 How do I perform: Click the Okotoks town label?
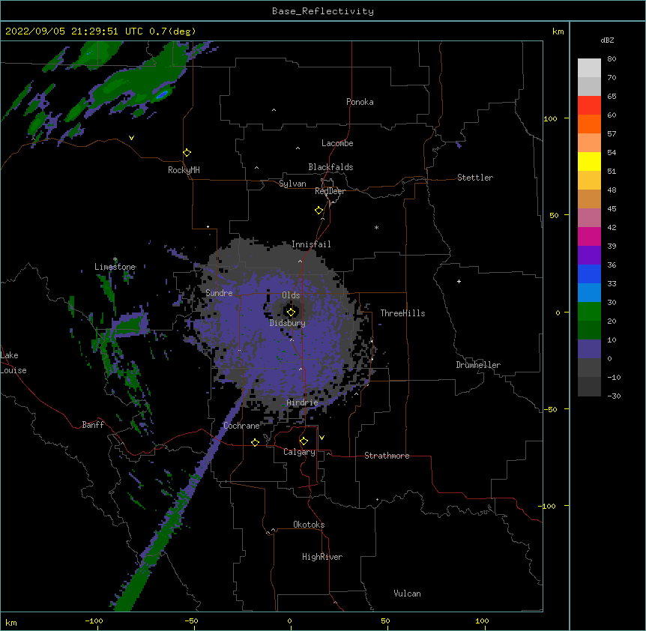[309, 525]
